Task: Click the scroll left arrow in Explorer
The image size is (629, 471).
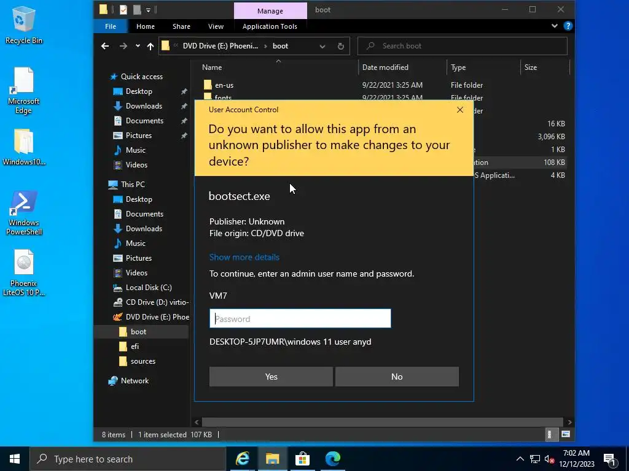Action: click(x=197, y=422)
